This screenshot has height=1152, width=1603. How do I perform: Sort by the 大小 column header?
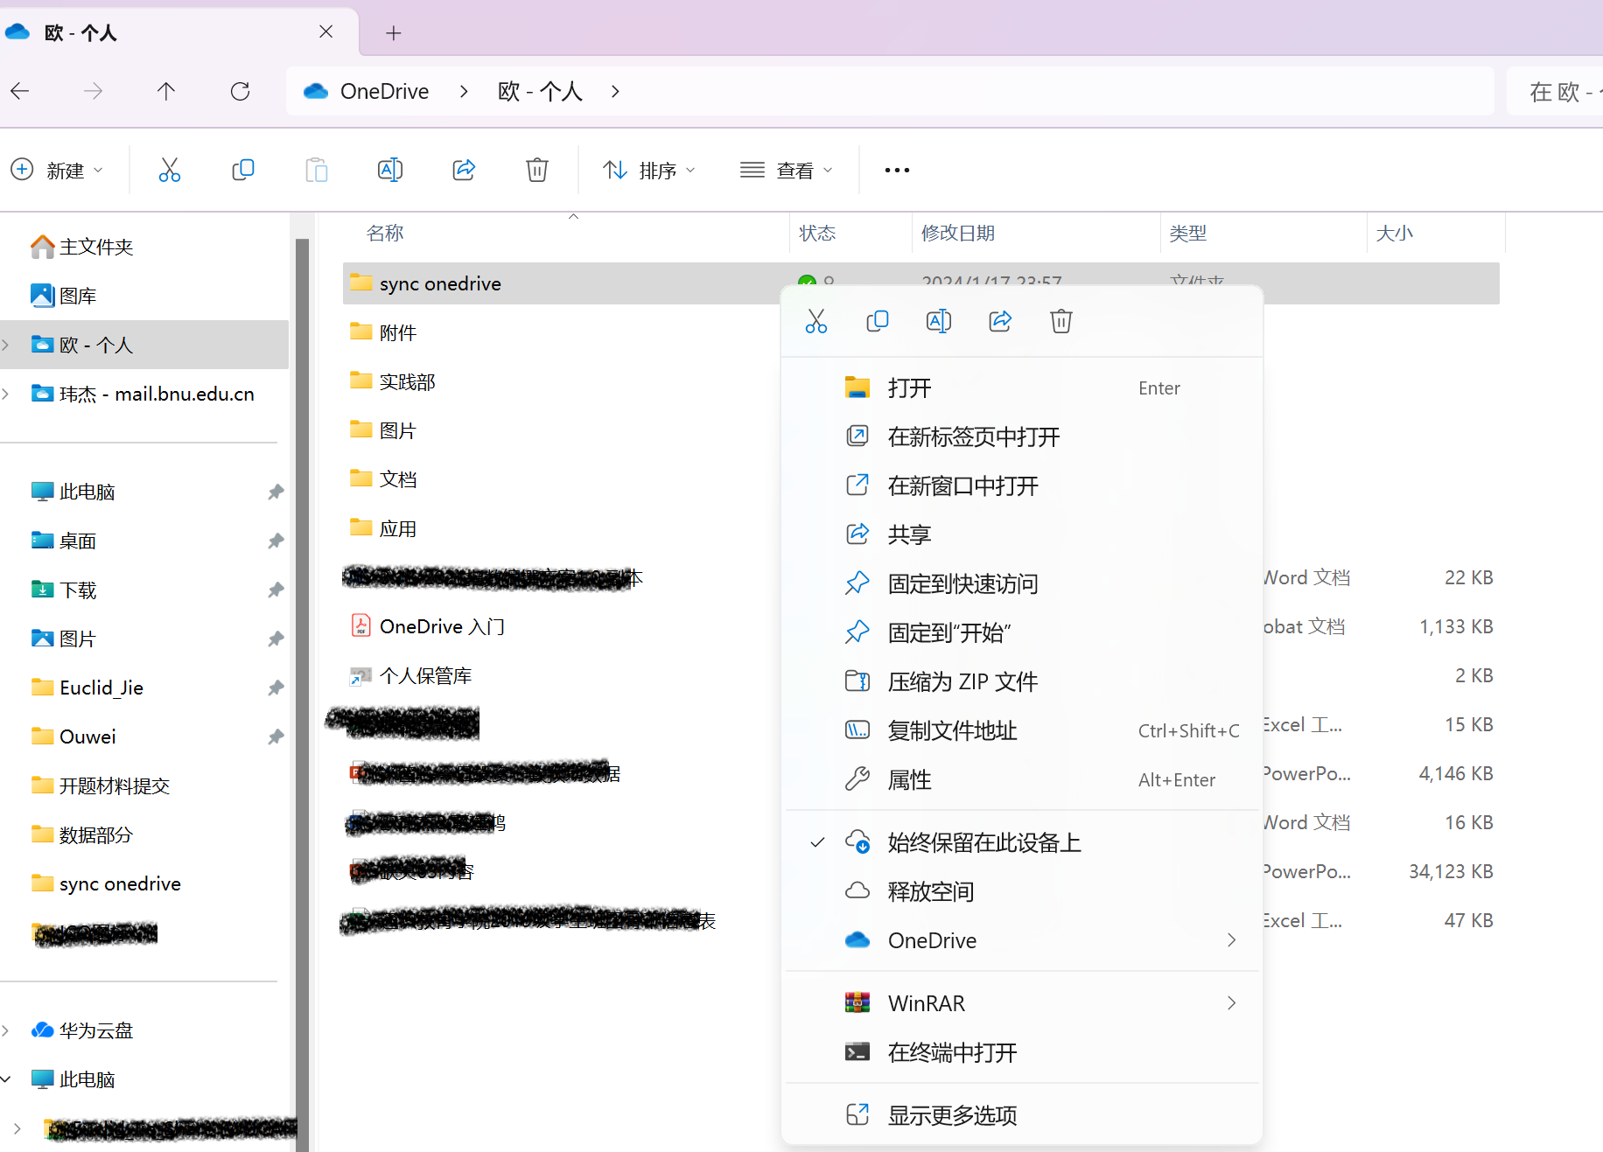(1394, 233)
